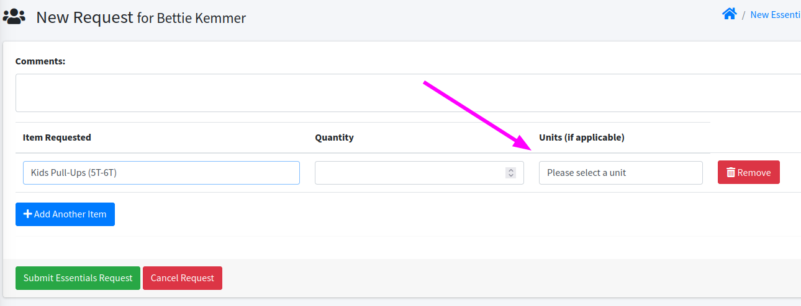Remove the Kids Pull-Ups item row
Image resolution: width=801 pixels, height=306 pixels.
coord(749,173)
